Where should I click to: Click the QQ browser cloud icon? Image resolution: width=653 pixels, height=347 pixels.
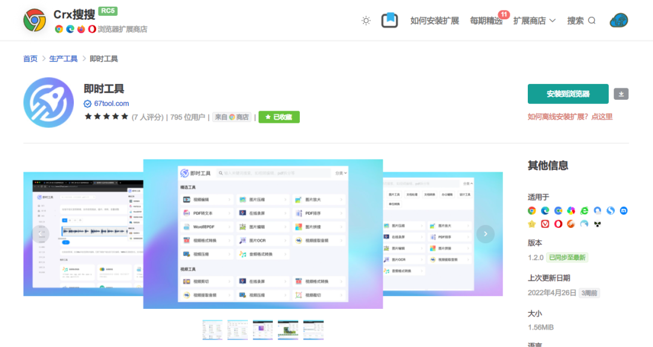(x=597, y=211)
